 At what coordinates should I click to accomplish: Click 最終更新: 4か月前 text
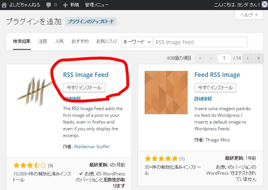pyautogui.click(x=107, y=165)
